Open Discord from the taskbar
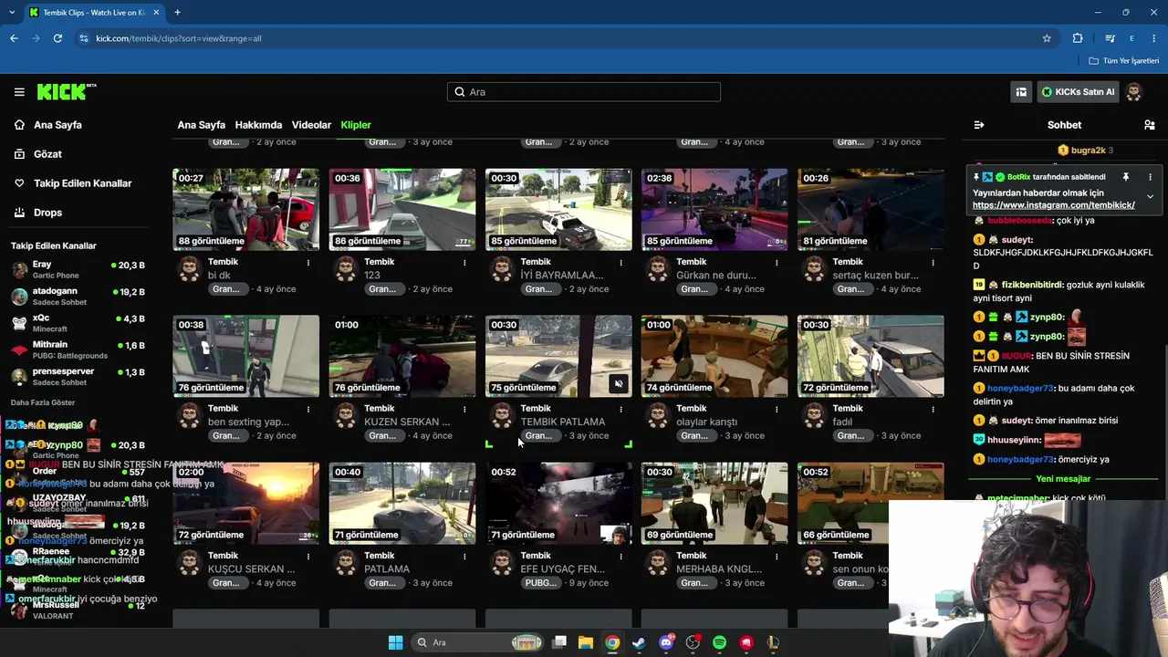This screenshot has height=657, width=1168. pos(666,642)
